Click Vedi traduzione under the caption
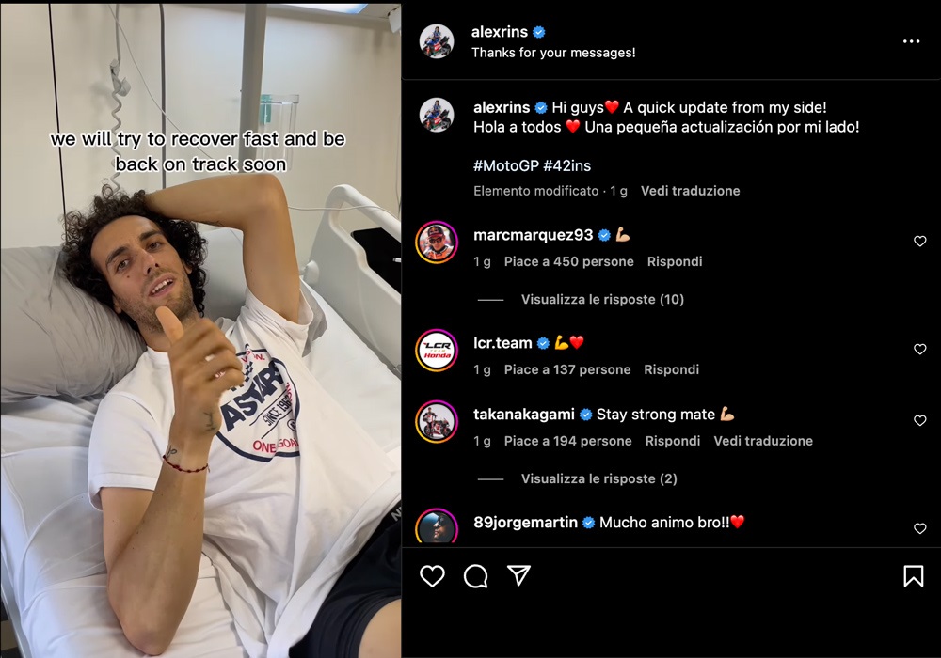This screenshot has height=658, width=941. (x=690, y=191)
